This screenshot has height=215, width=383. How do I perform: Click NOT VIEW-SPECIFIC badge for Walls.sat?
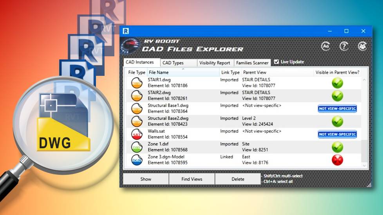click(x=337, y=134)
